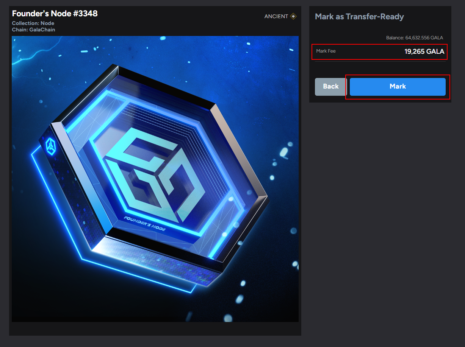Viewport: 465px width, 347px height.
Task: Click the 19,265 GALA fee amount
Action: 424,51
